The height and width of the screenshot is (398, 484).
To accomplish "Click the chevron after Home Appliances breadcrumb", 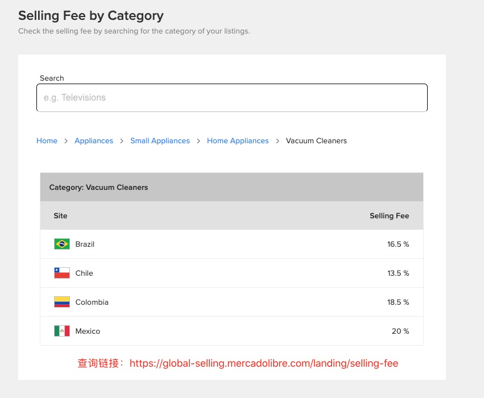I will click(x=278, y=141).
